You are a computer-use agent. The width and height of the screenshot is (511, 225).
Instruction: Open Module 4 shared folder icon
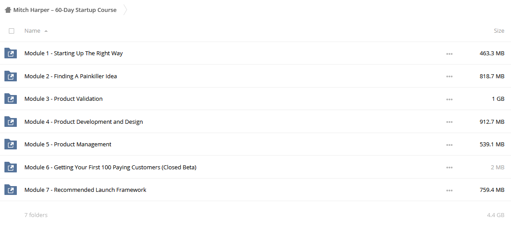point(11,122)
